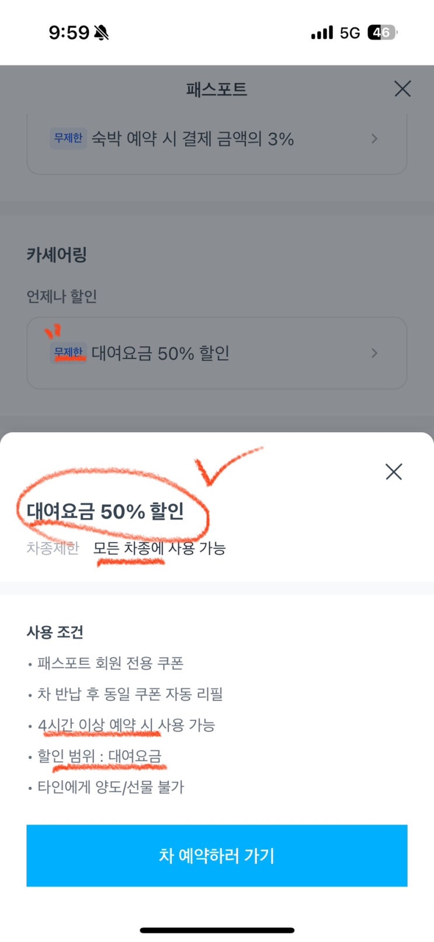Tap 모든 차종에 사용 가능 text

point(159,548)
